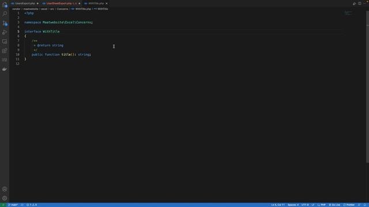Open the notifications bell in status bar

tap(365, 205)
